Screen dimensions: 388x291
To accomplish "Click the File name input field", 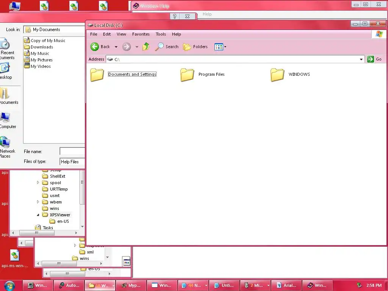I will [72, 151].
